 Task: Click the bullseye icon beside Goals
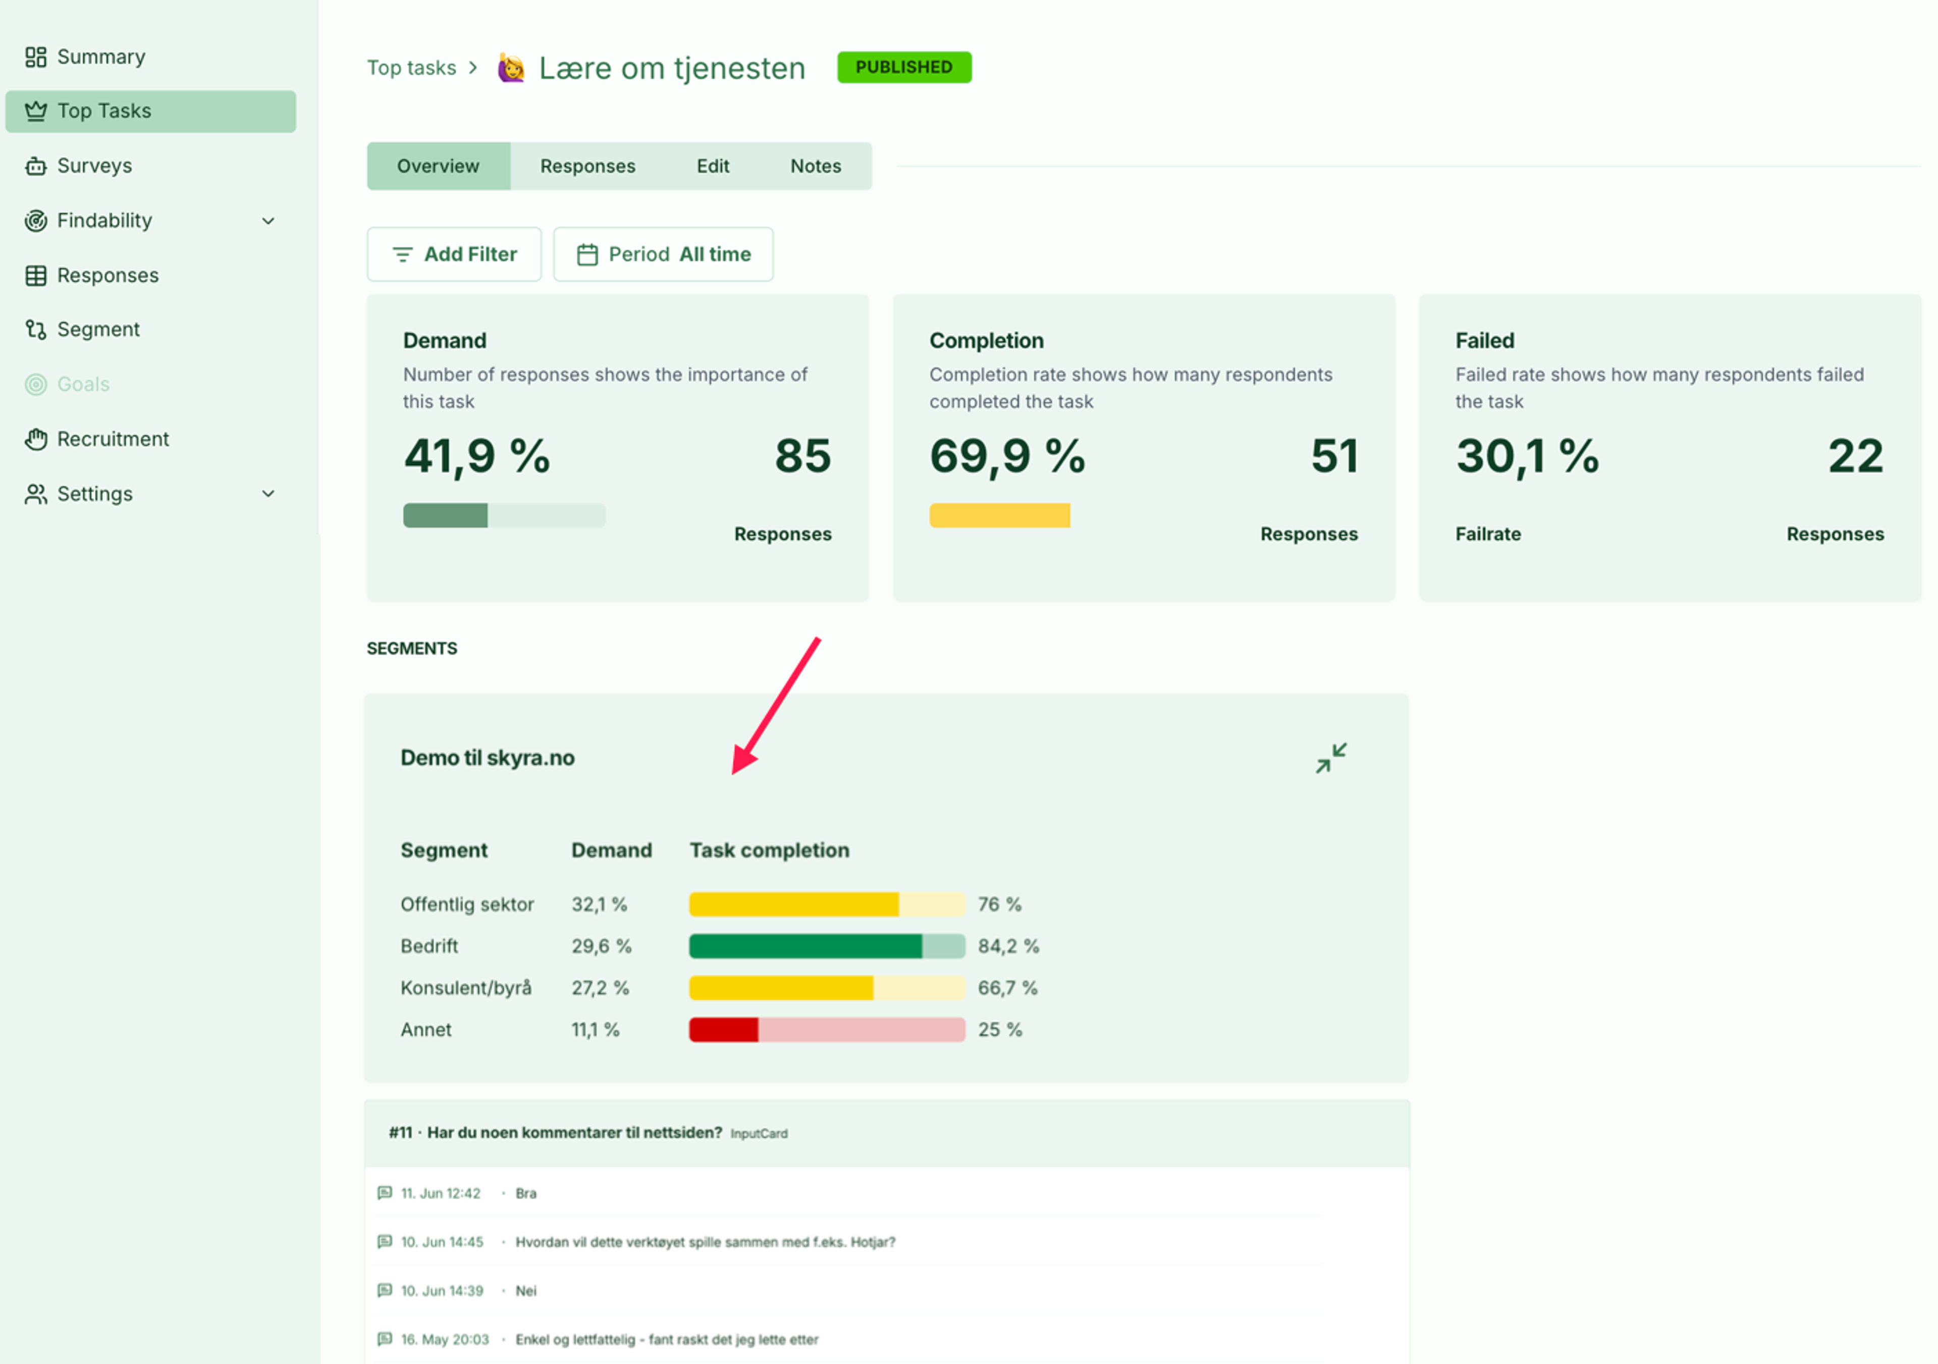click(35, 384)
